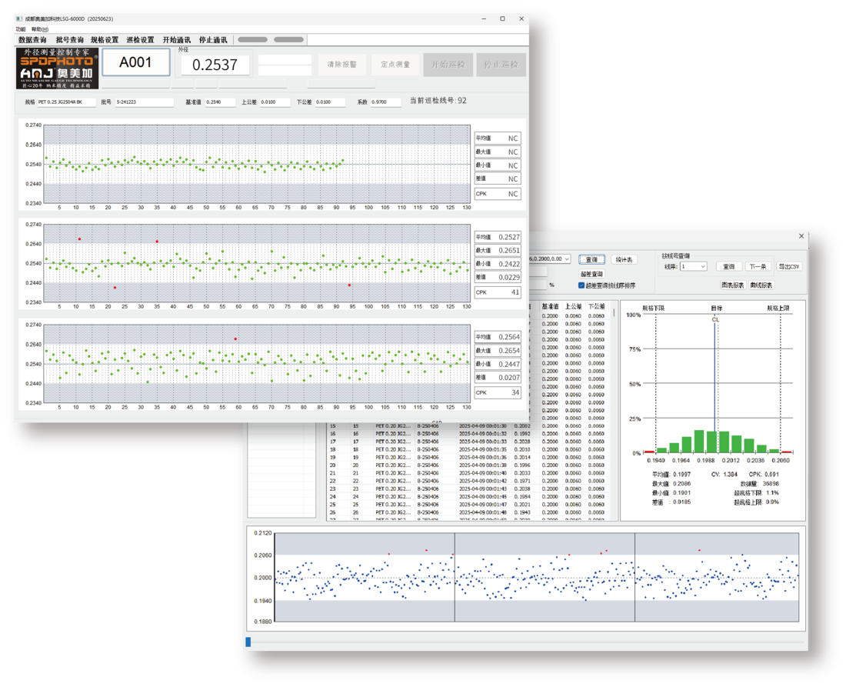Click the 平均值 value 0.2527
Viewport: 846px width, 687px height.
(x=509, y=237)
